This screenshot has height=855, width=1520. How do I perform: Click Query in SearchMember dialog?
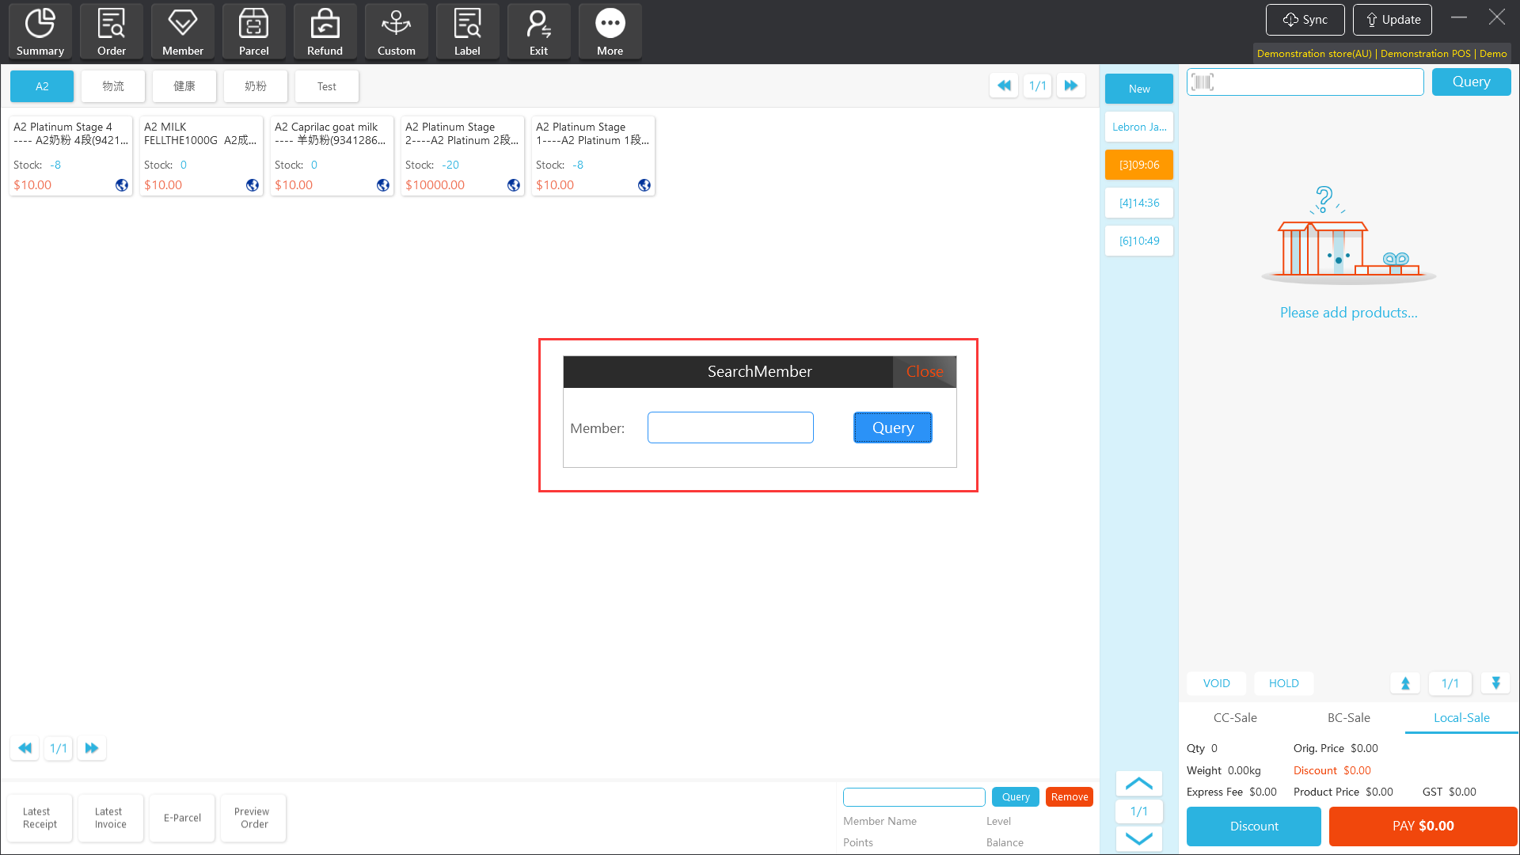[892, 427]
